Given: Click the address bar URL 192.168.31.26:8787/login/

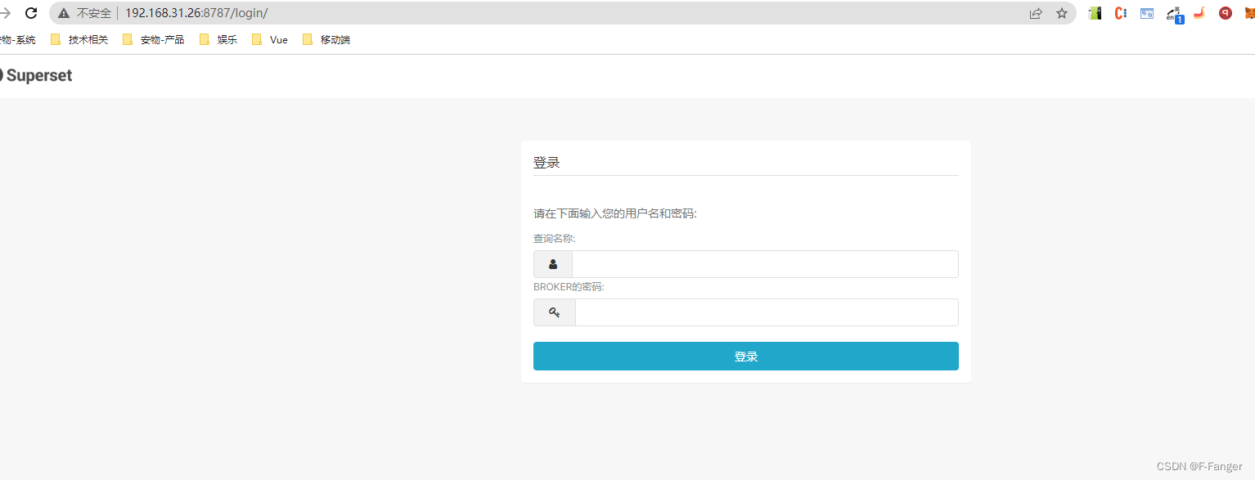Looking at the screenshot, I should click(x=196, y=13).
